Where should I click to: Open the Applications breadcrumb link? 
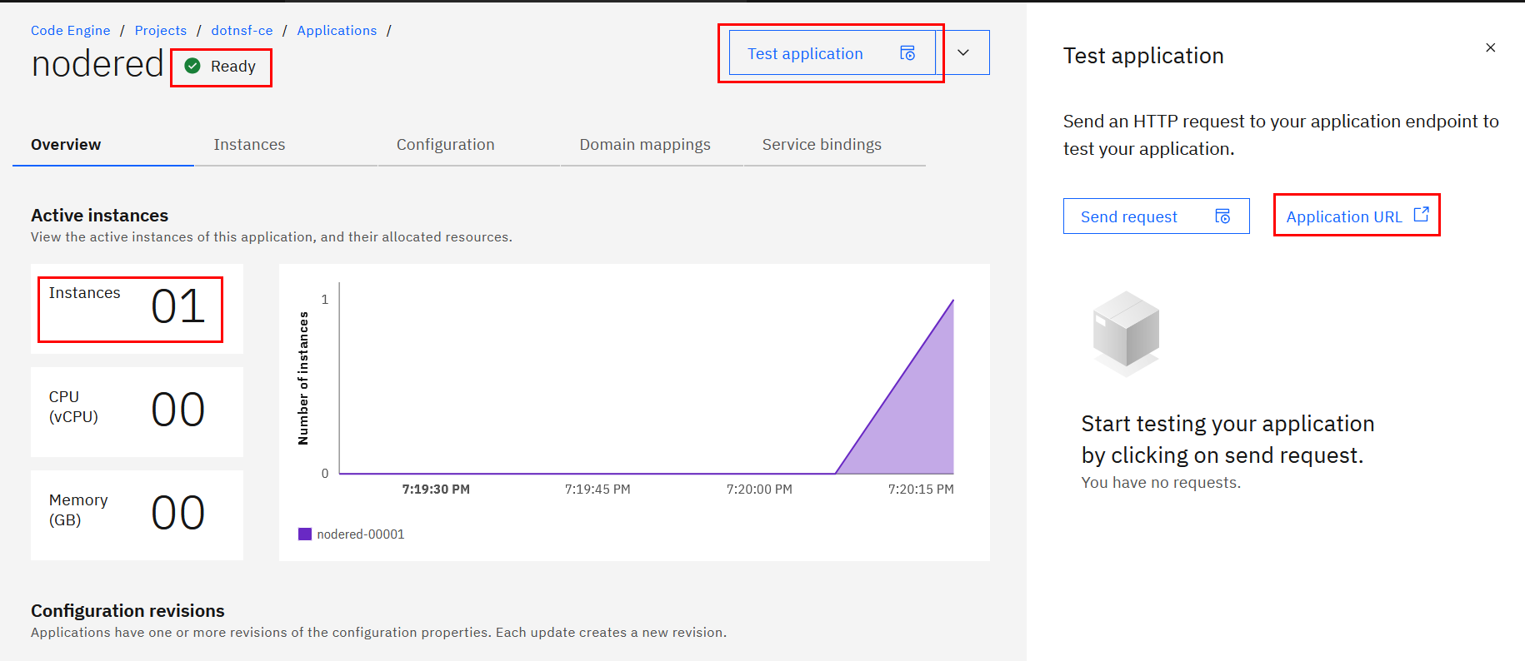(337, 31)
